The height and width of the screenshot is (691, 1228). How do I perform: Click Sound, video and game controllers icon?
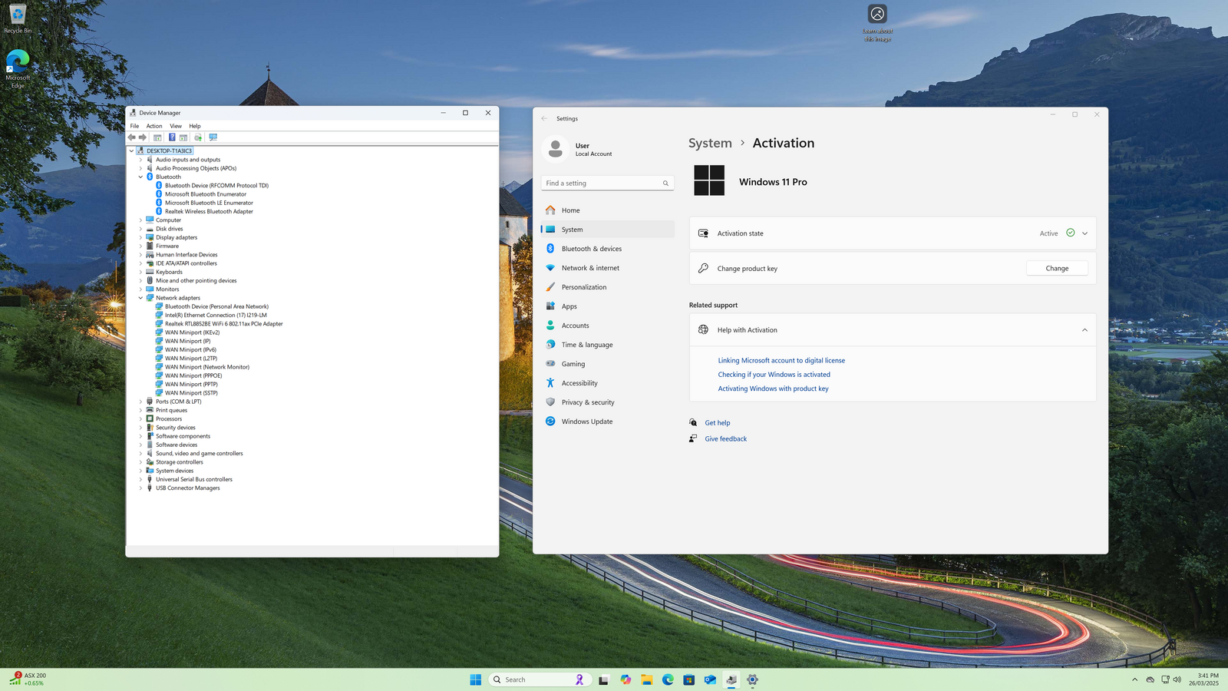click(x=150, y=454)
